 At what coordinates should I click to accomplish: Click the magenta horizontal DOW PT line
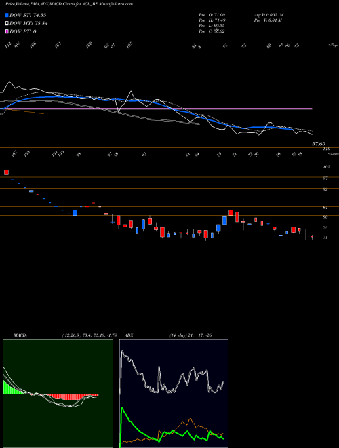[157, 109]
